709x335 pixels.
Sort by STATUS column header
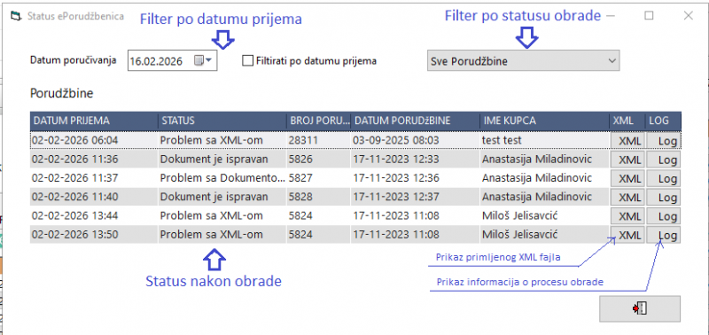tap(222, 121)
